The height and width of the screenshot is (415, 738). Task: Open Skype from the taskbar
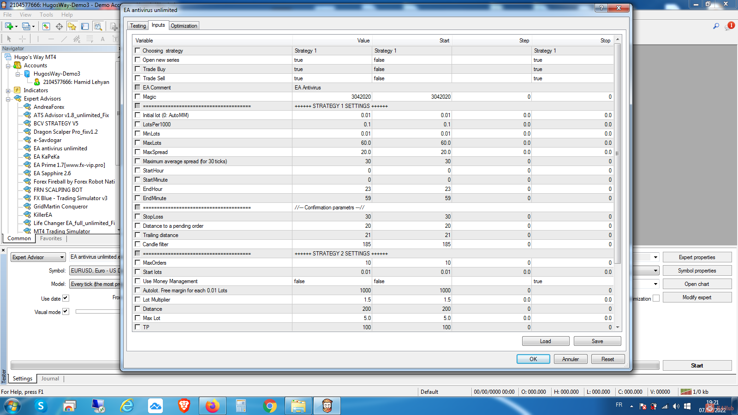pyautogui.click(x=41, y=406)
